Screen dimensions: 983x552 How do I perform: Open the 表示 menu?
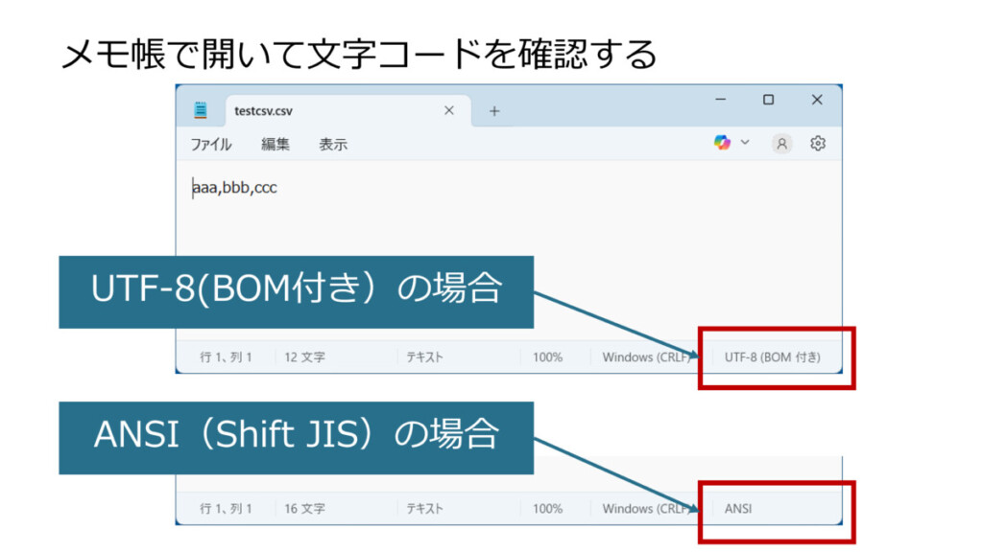333,145
